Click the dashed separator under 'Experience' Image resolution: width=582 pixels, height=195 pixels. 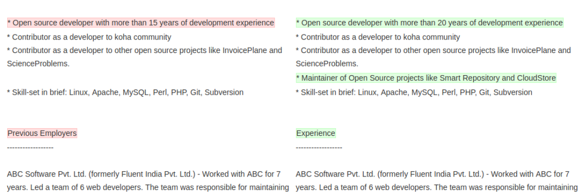coord(319,148)
